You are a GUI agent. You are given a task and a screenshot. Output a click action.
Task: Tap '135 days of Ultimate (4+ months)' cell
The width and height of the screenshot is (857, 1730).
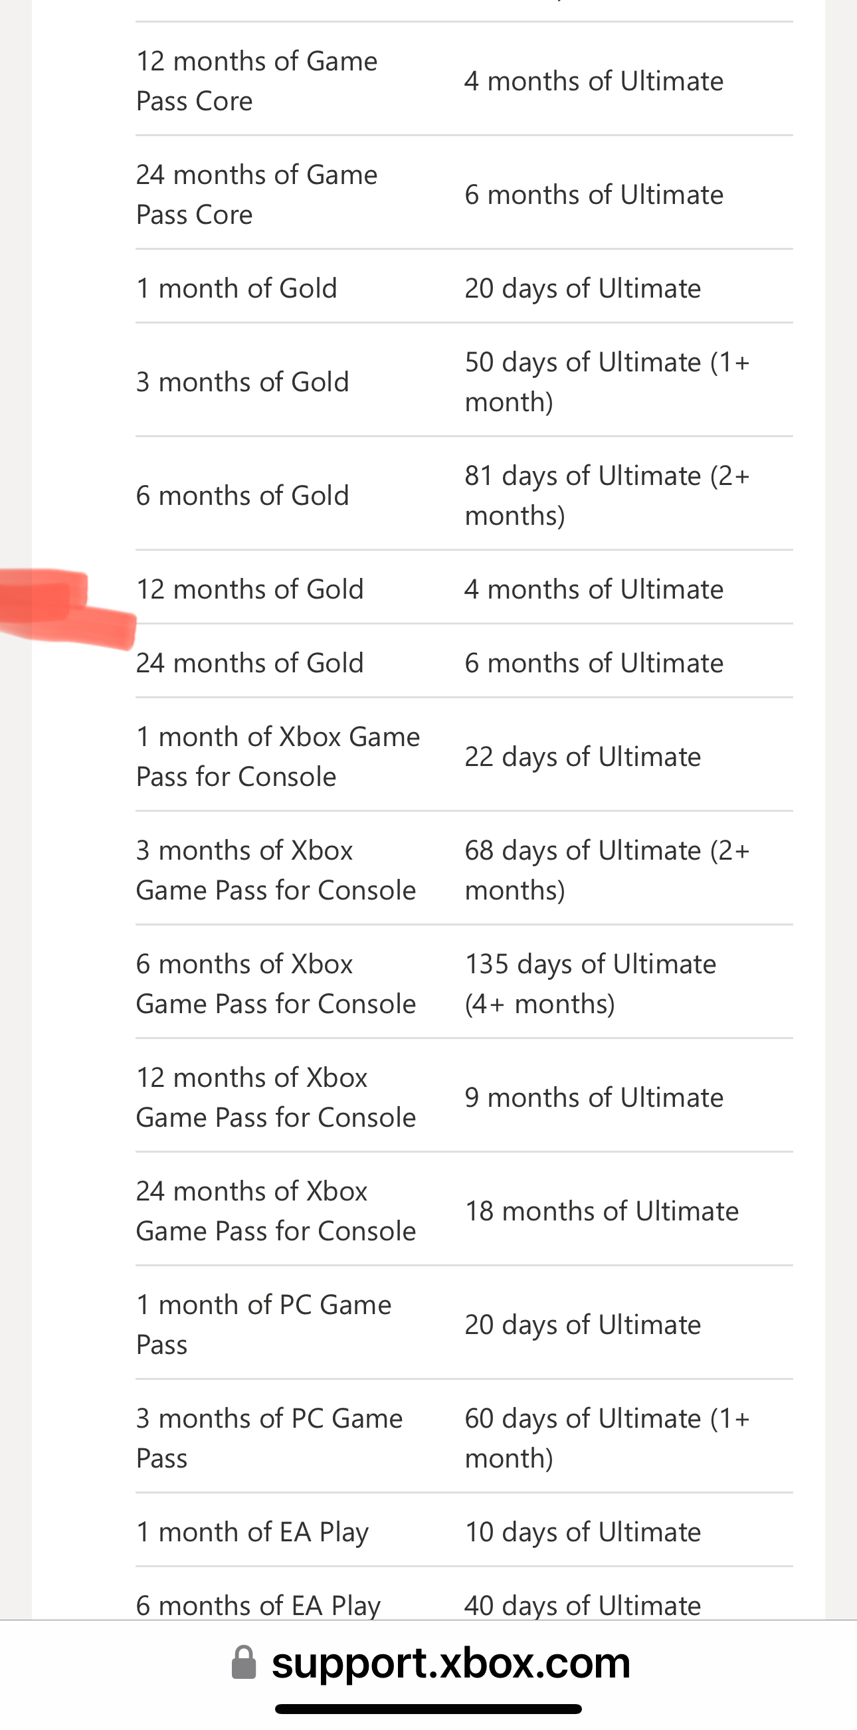tap(591, 984)
